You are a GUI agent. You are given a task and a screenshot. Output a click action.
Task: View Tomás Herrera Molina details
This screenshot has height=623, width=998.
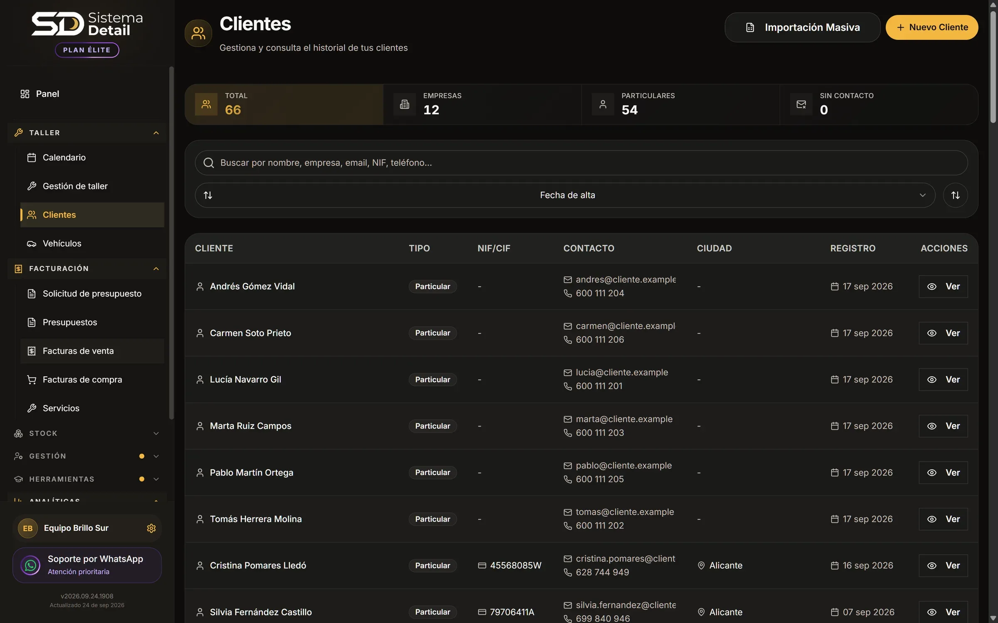(x=943, y=519)
